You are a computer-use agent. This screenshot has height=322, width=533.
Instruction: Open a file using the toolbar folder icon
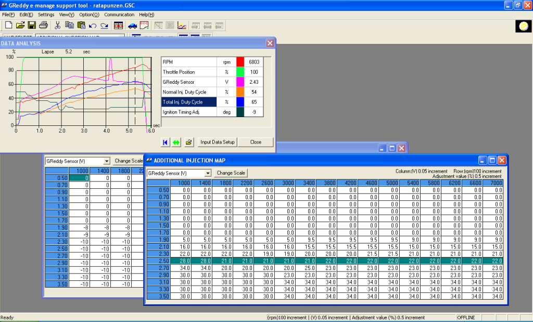click(x=20, y=25)
